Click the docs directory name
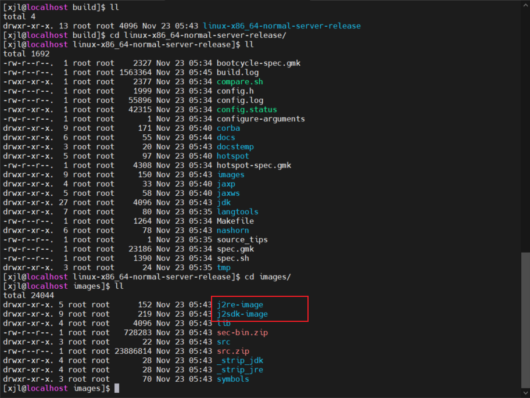This screenshot has height=398, width=530. pos(226,138)
